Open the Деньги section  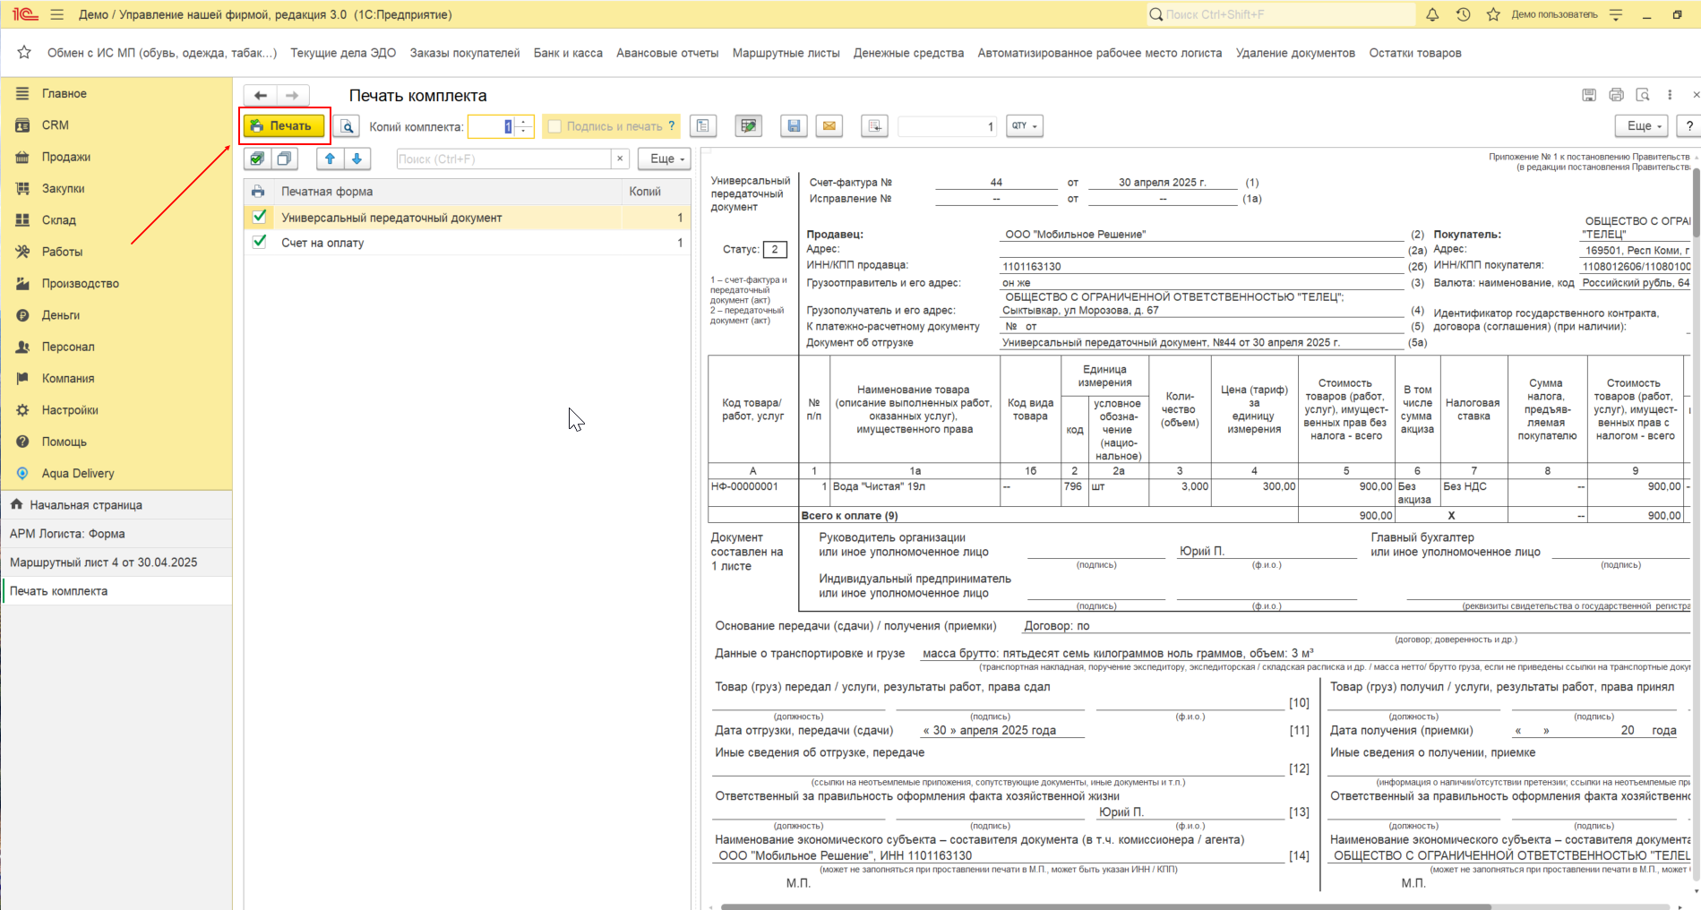116,315
